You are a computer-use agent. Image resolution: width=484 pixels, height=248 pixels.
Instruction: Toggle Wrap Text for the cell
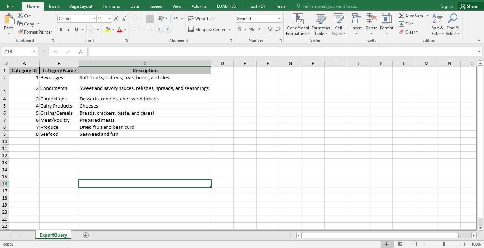(201, 18)
